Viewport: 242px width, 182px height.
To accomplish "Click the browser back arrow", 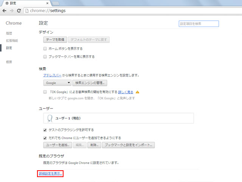I will [x=5, y=11].
